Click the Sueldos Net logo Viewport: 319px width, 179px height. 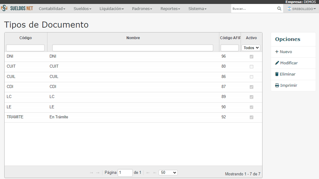pyautogui.click(x=17, y=8)
